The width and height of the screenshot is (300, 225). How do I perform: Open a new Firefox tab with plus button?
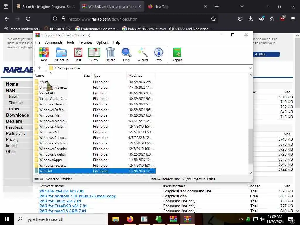tap(217, 7)
